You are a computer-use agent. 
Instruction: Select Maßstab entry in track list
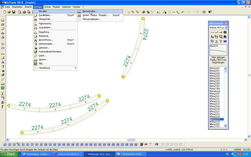pyautogui.click(x=216, y=91)
